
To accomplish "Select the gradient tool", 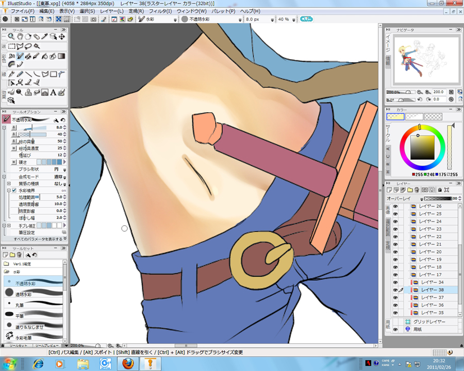I will tap(61, 56).
